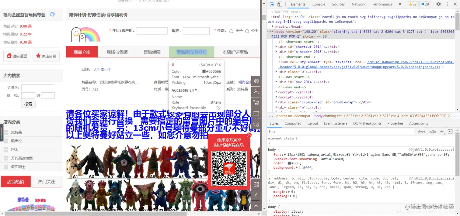The height and width of the screenshot is (216, 460).
Task: Open the customer service chat icon
Action: [x=256, y=81]
